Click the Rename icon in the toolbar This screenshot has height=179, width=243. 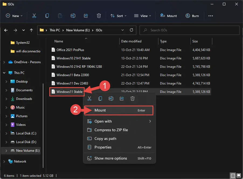click(73, 16)
